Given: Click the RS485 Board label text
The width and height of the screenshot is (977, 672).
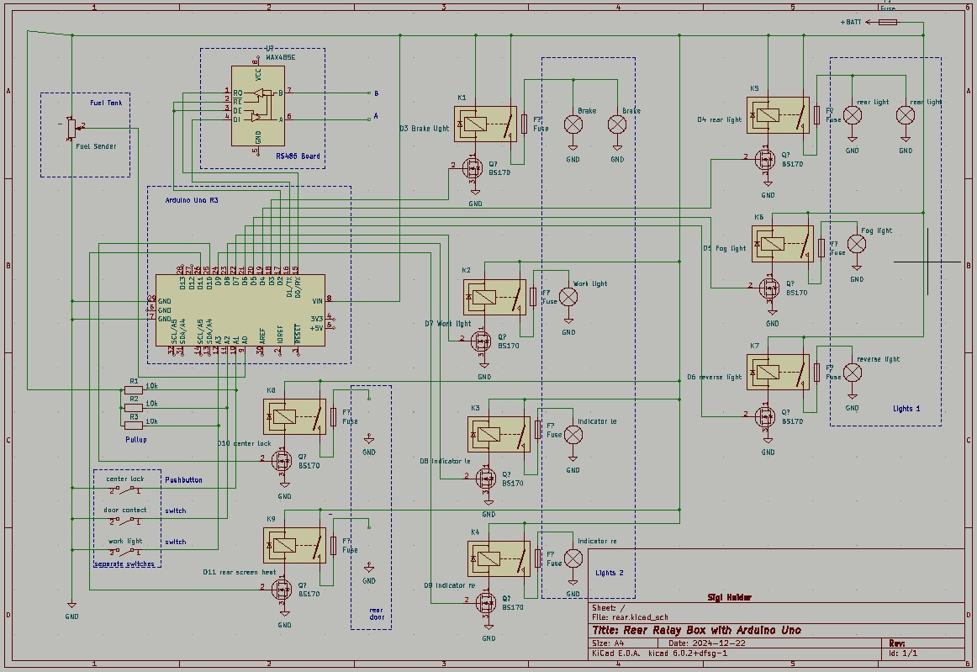Looking at the screenshot, I should pyautogui.click(x=297, y=156).
